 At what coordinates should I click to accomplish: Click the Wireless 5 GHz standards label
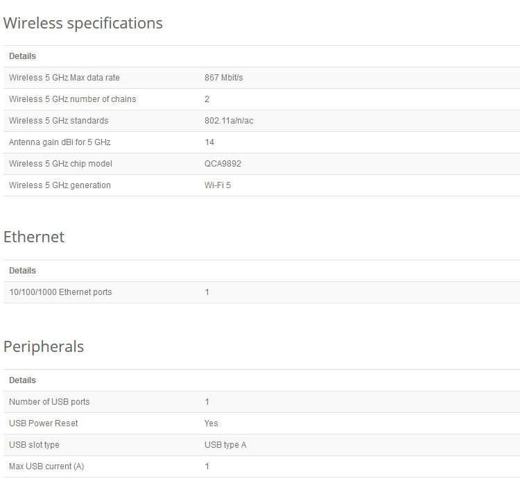pos(58,121)
